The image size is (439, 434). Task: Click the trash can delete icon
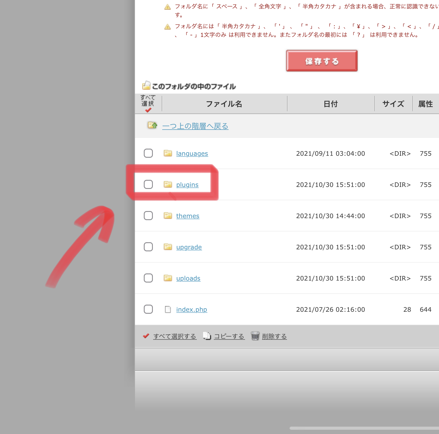point(255,336)
